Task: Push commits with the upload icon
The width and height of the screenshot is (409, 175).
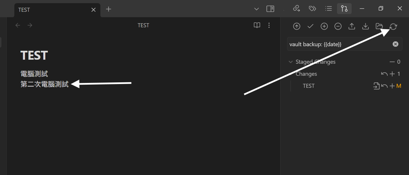Action: point(352,26)
